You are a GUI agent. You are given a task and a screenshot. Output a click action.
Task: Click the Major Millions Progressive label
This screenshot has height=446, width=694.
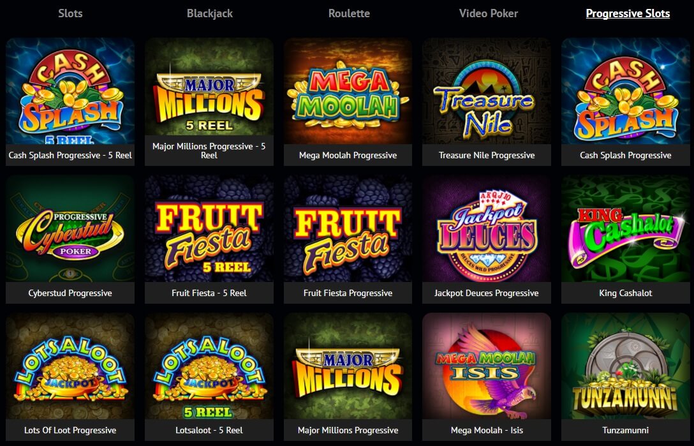pyautogui.click(x=348, y=430)
